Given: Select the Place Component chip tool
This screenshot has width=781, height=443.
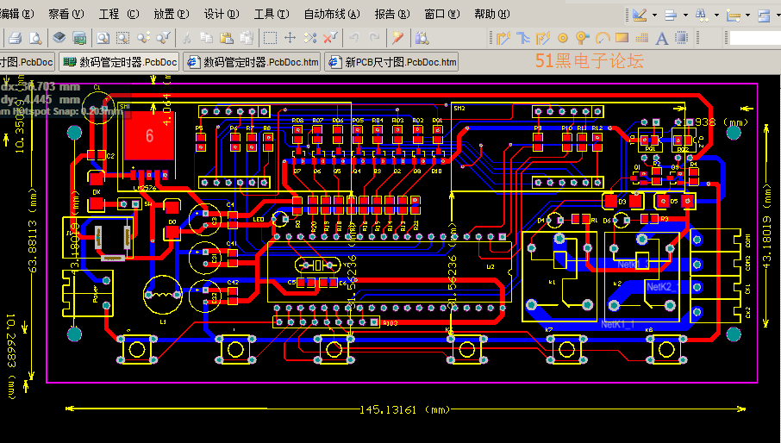Looking at the screenshot, I should tap(682, 38).
